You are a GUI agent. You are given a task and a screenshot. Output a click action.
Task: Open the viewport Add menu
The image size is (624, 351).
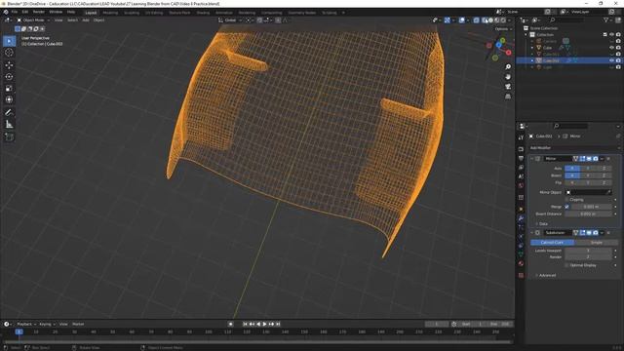coord(86,19)
